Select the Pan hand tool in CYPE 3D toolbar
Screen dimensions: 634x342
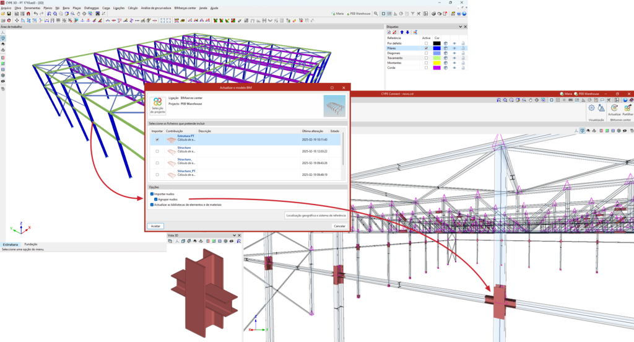79,14
